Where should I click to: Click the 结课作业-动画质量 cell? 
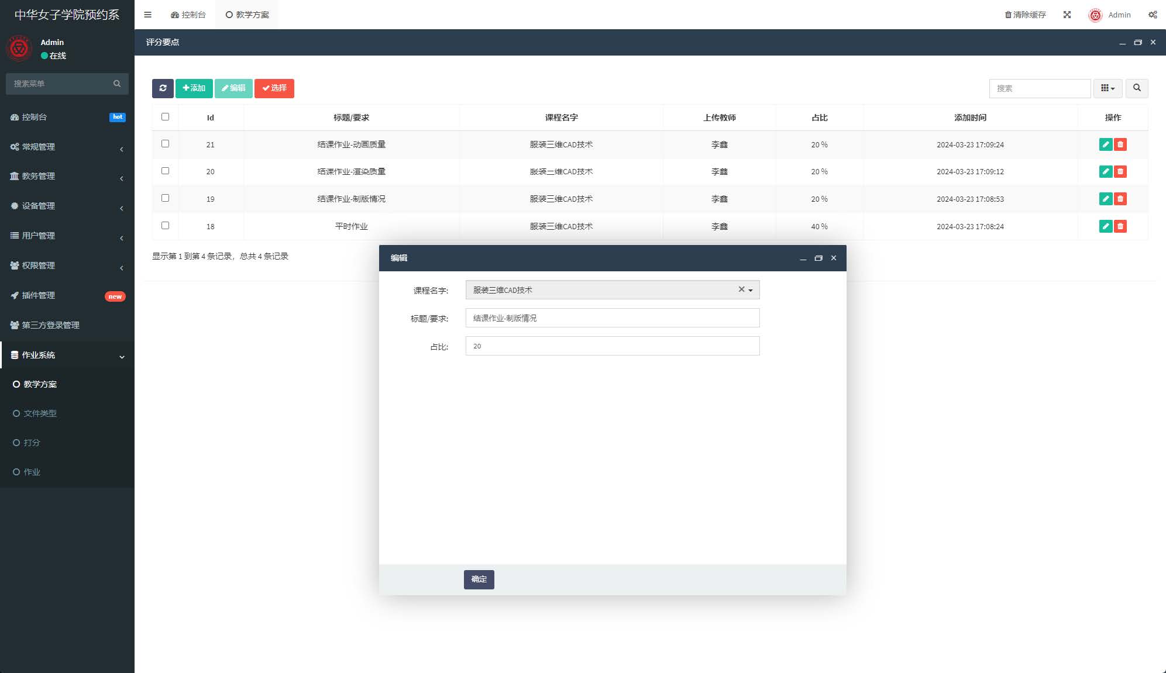click(351, 144)
